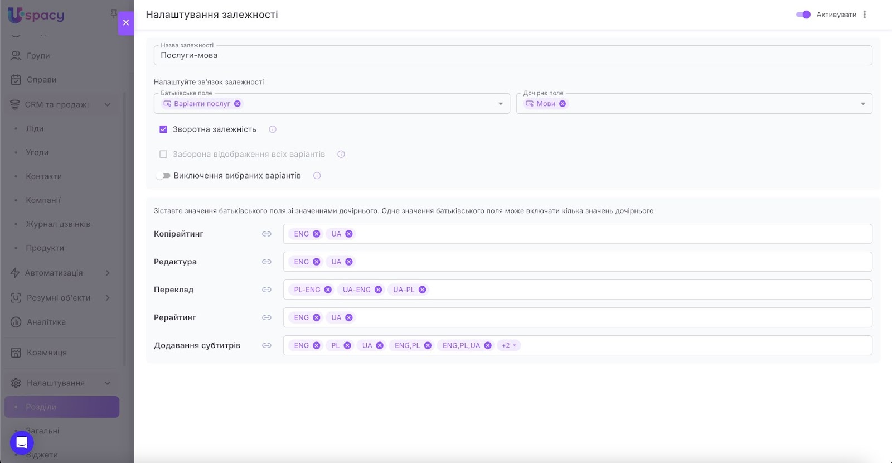892x463 pixels.
Task: Click info icon beside Виключення вибраних варіантів
Action: tap(317, 176)
